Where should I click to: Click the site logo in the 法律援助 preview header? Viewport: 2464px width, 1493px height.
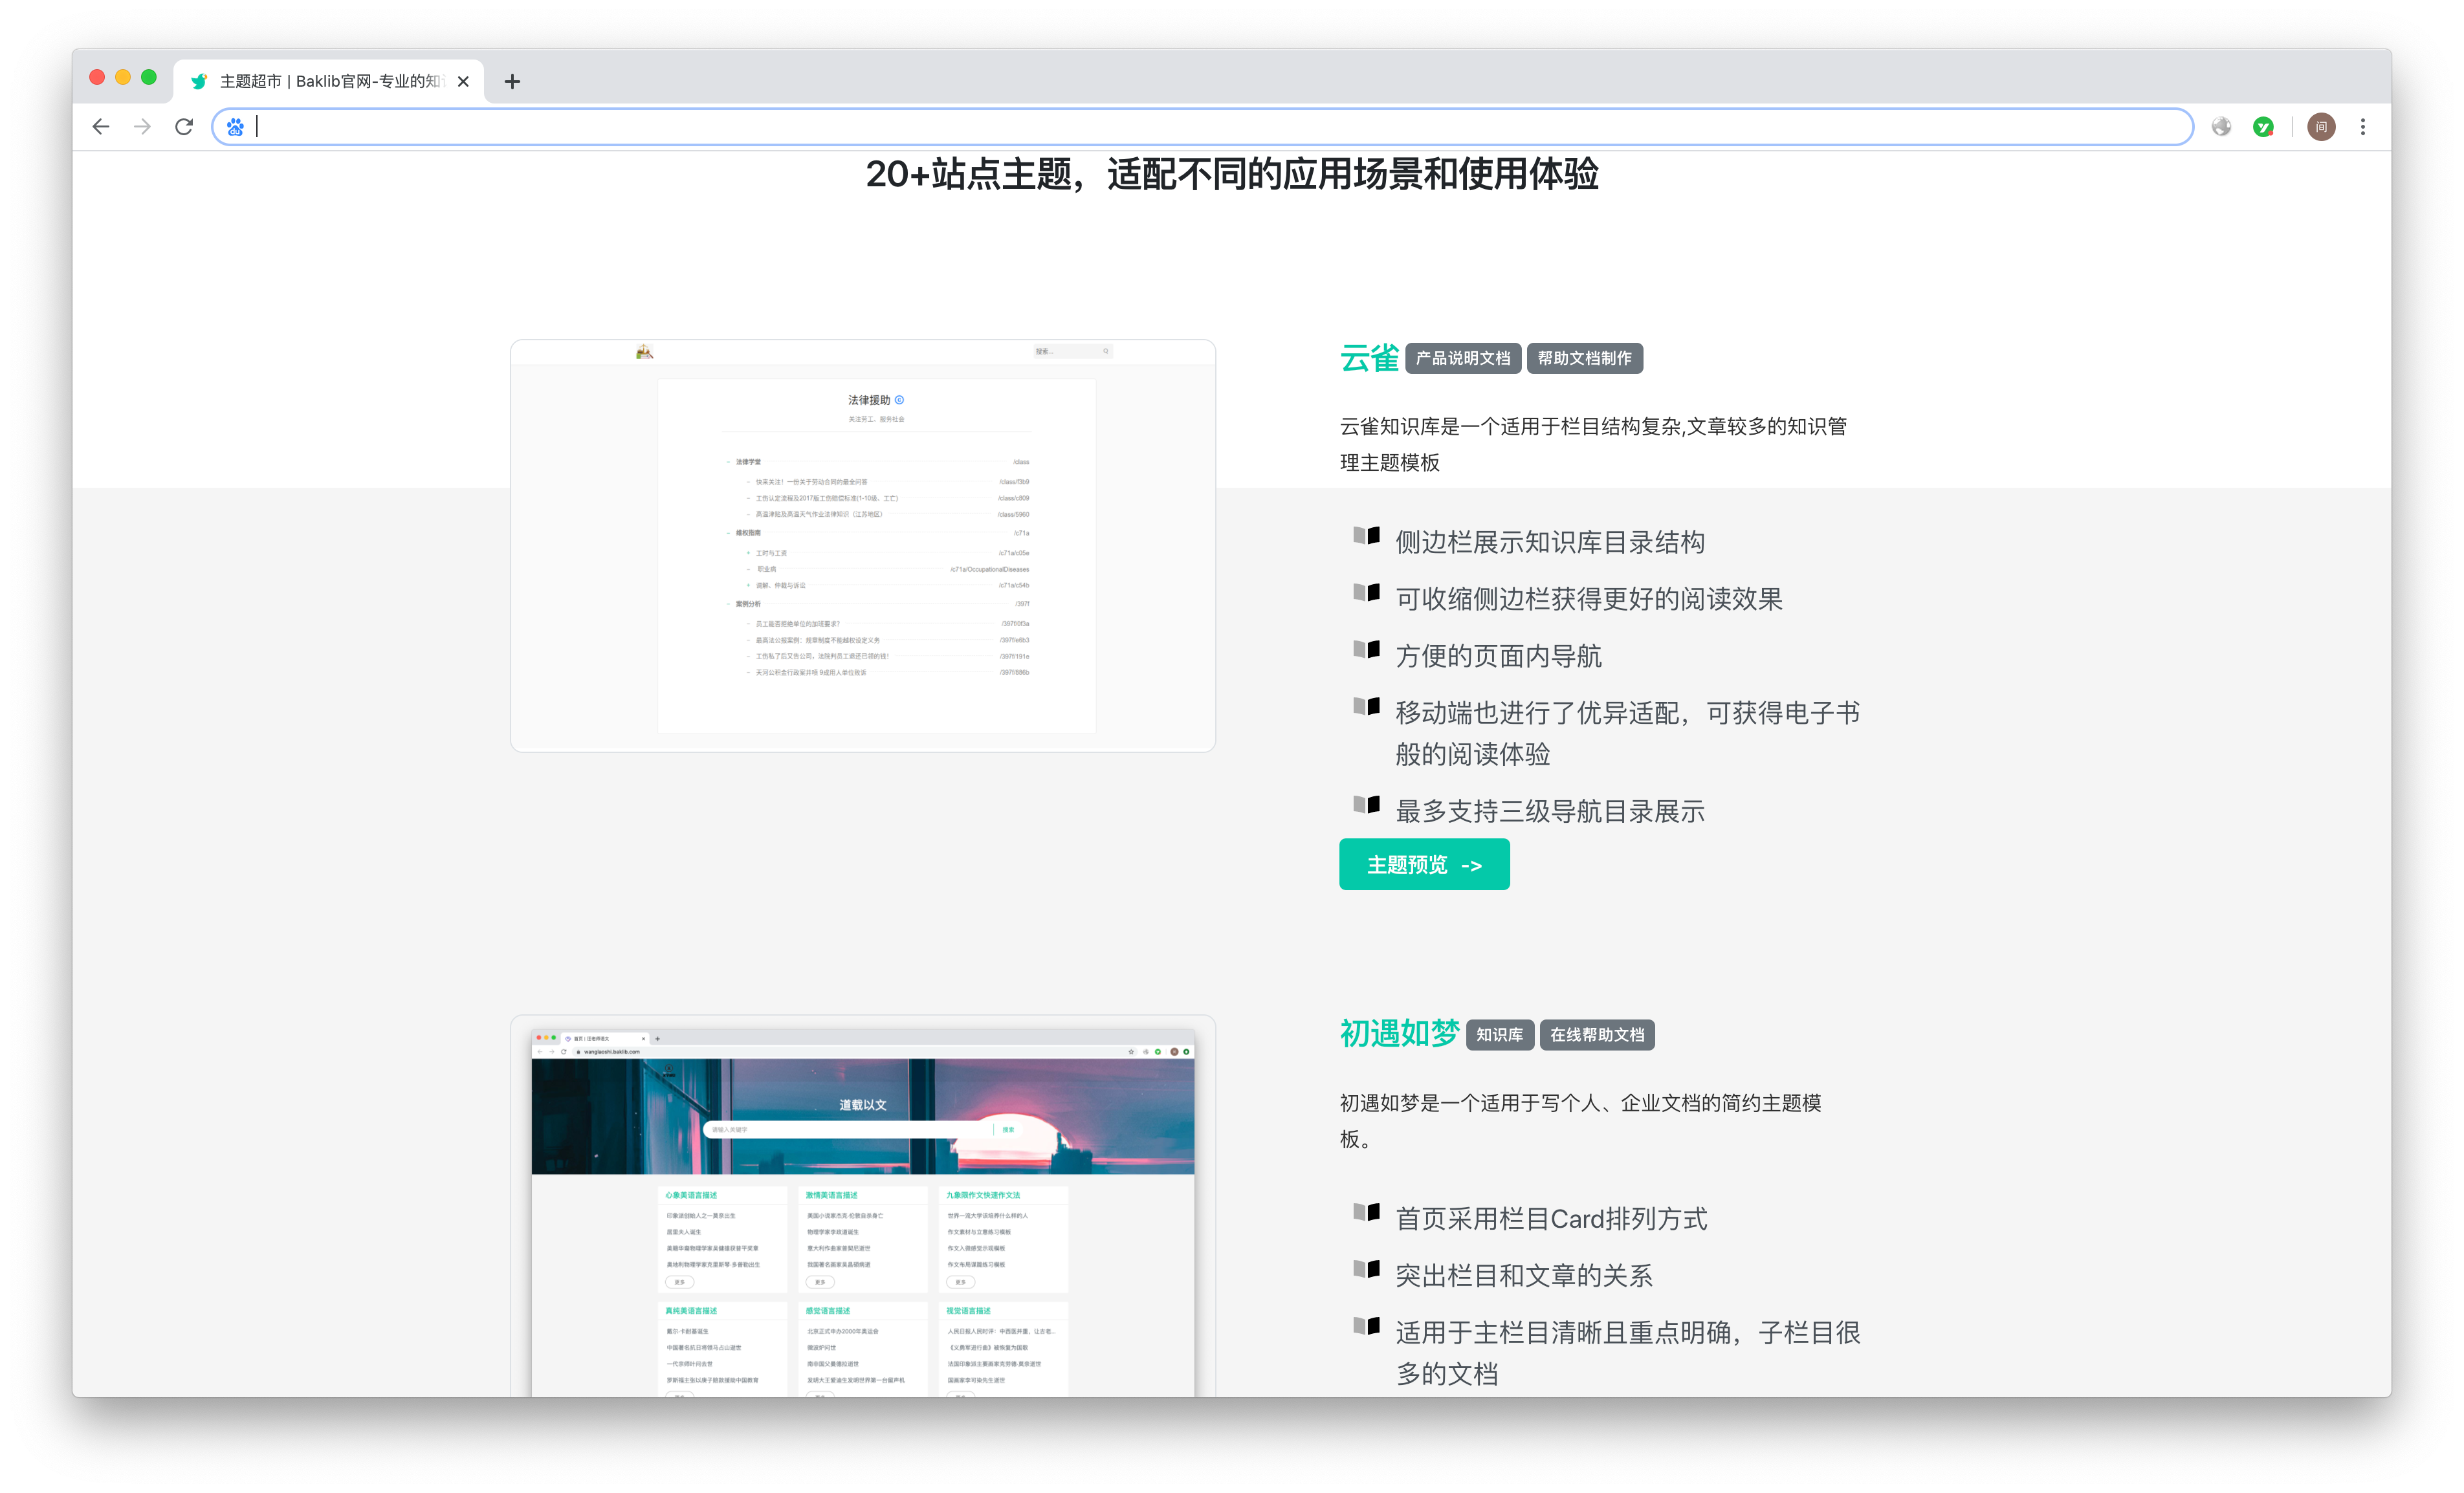click(x=643, y=351)
